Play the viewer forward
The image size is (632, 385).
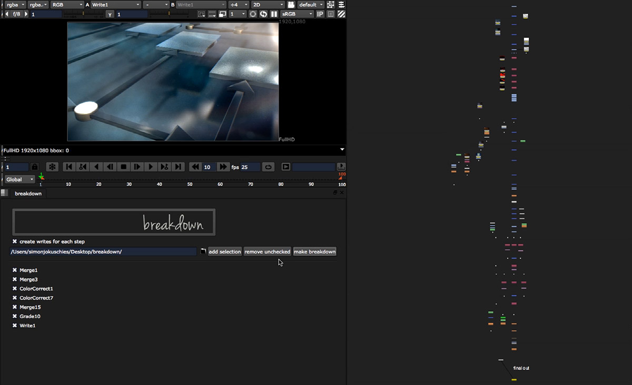(151, 167)
